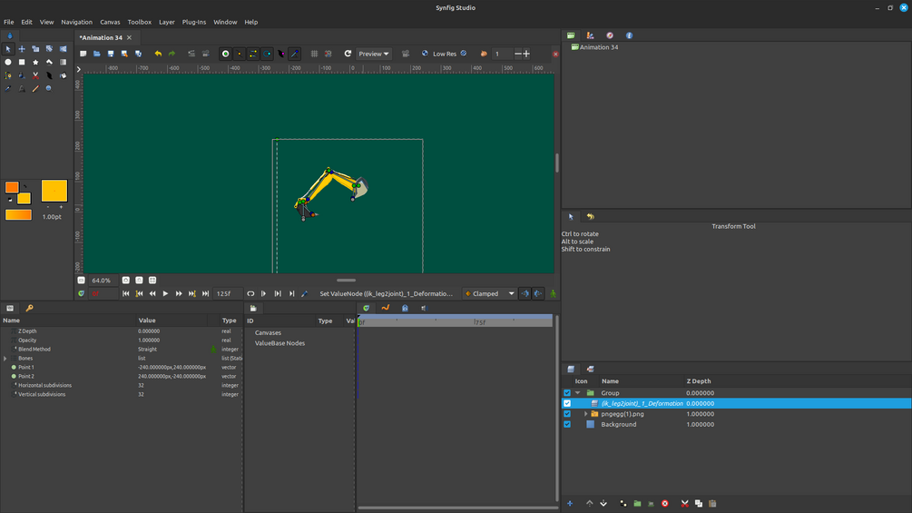Collapse the Group layer tree
This screenshot has width=912, height=513.
click(577, 393)
